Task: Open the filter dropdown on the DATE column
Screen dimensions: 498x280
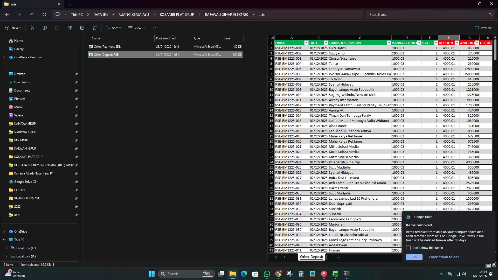Action: click(x=326, y=43)
